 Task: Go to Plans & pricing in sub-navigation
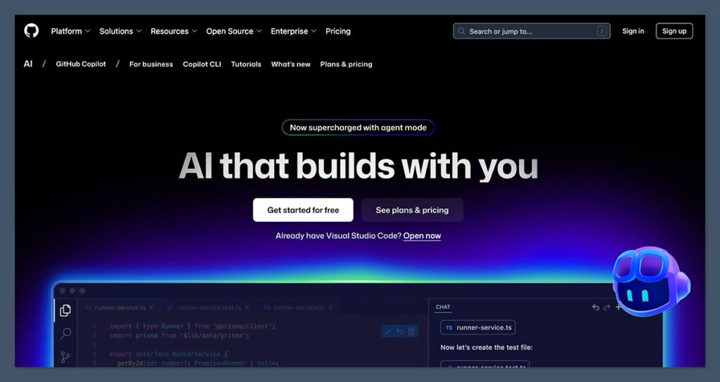click(x=346, y=64)
